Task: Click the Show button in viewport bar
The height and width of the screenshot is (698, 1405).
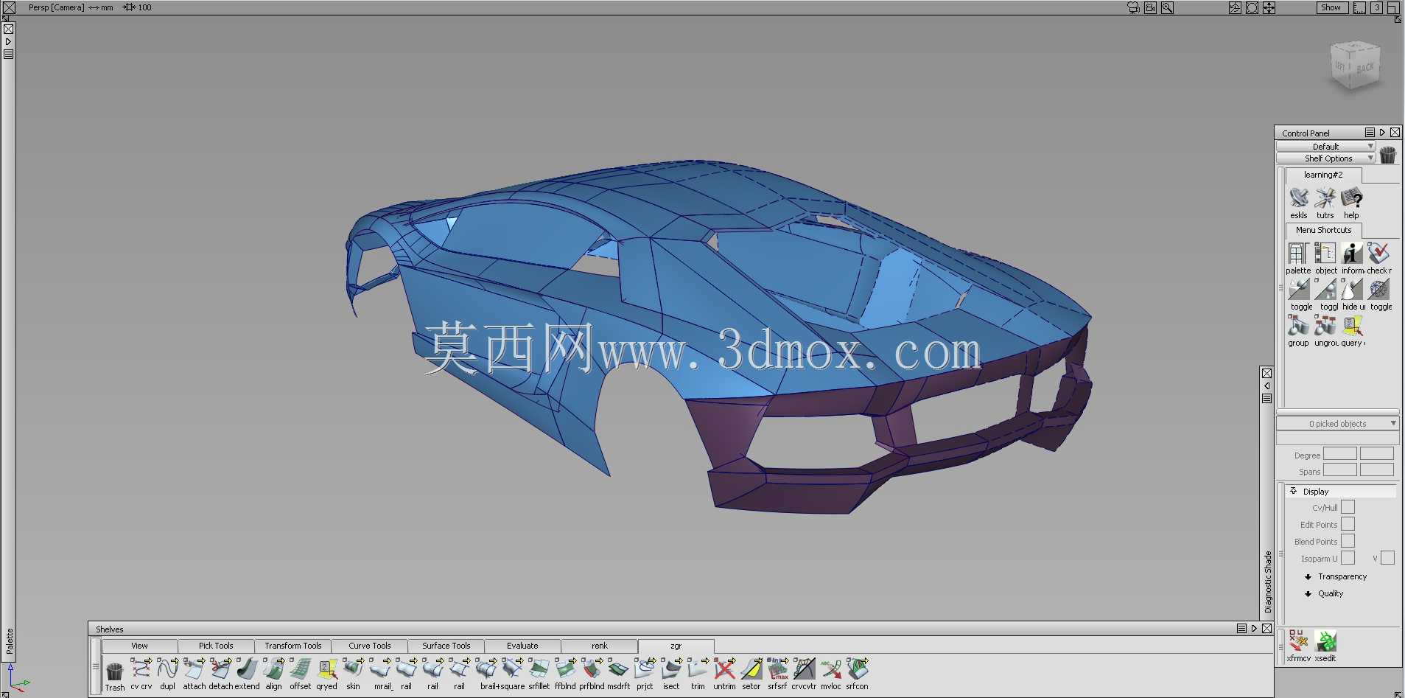Action: 1332,7
